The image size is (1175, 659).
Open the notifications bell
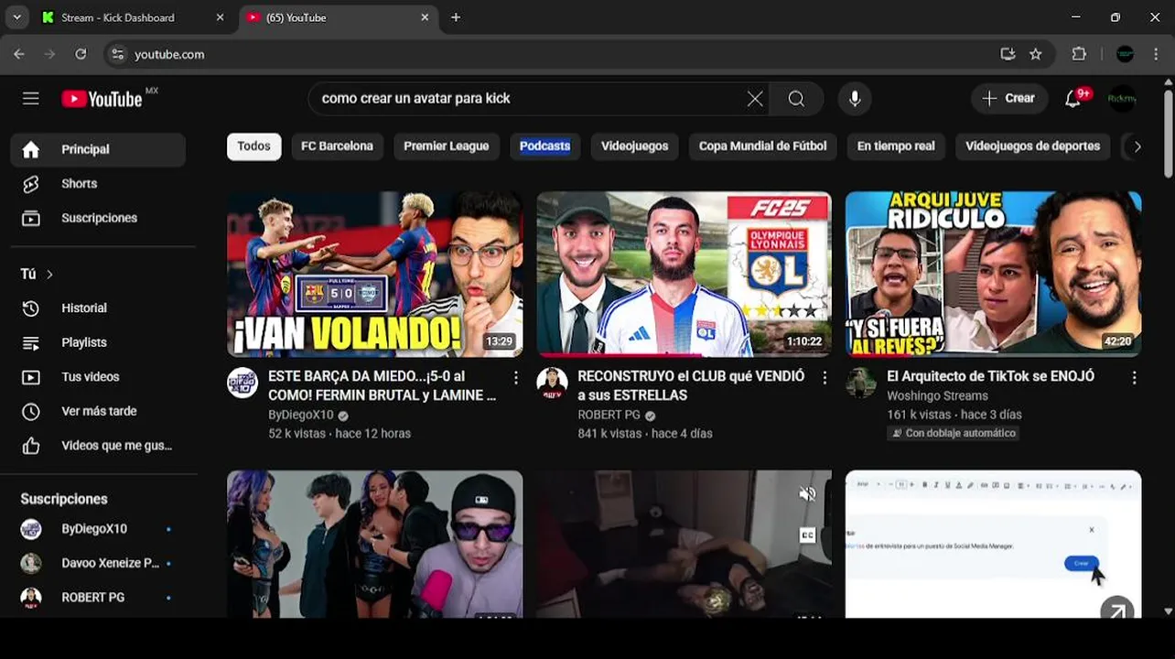click(x=1073, y=99)
